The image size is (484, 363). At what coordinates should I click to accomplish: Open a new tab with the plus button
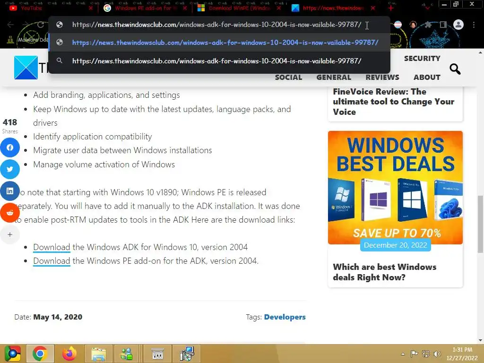[x=391, y=9]
